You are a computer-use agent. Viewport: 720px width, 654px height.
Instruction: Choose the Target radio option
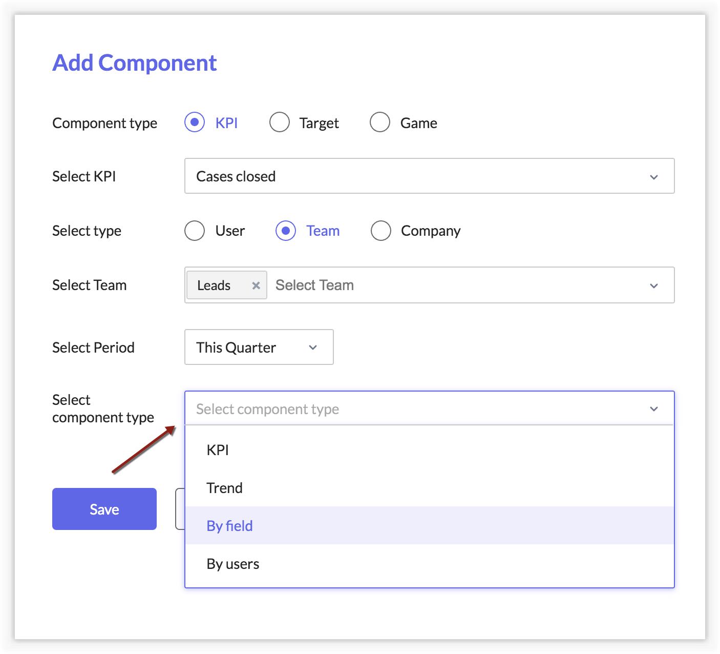coord(280,123)
